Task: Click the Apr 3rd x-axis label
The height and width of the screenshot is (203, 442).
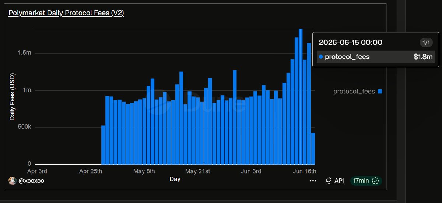Action: pyautogui.click(x=37, y=171)
